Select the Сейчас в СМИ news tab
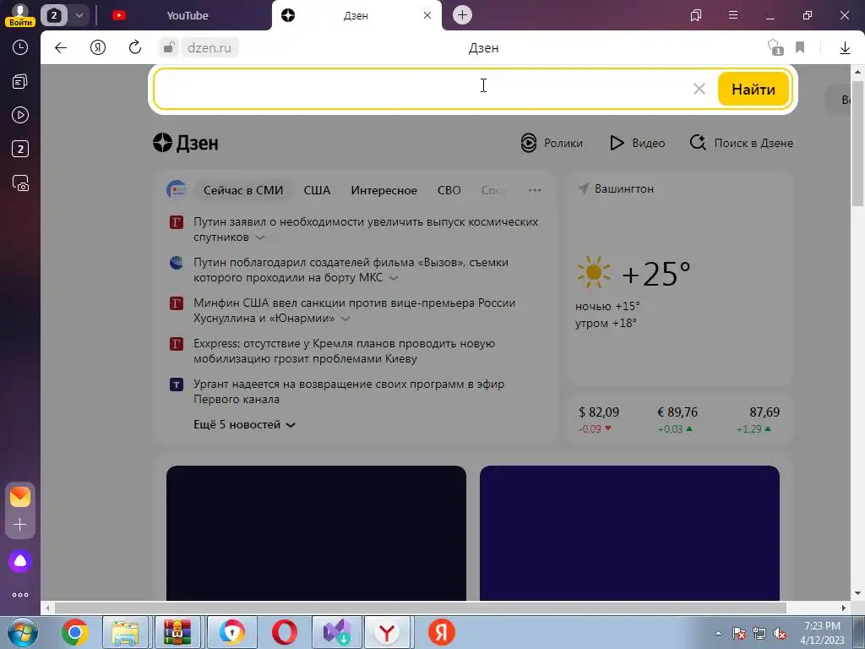 point(243,190)
